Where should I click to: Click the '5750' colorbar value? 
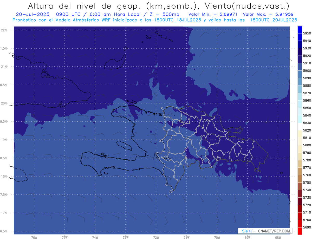[x=307, y=183]
